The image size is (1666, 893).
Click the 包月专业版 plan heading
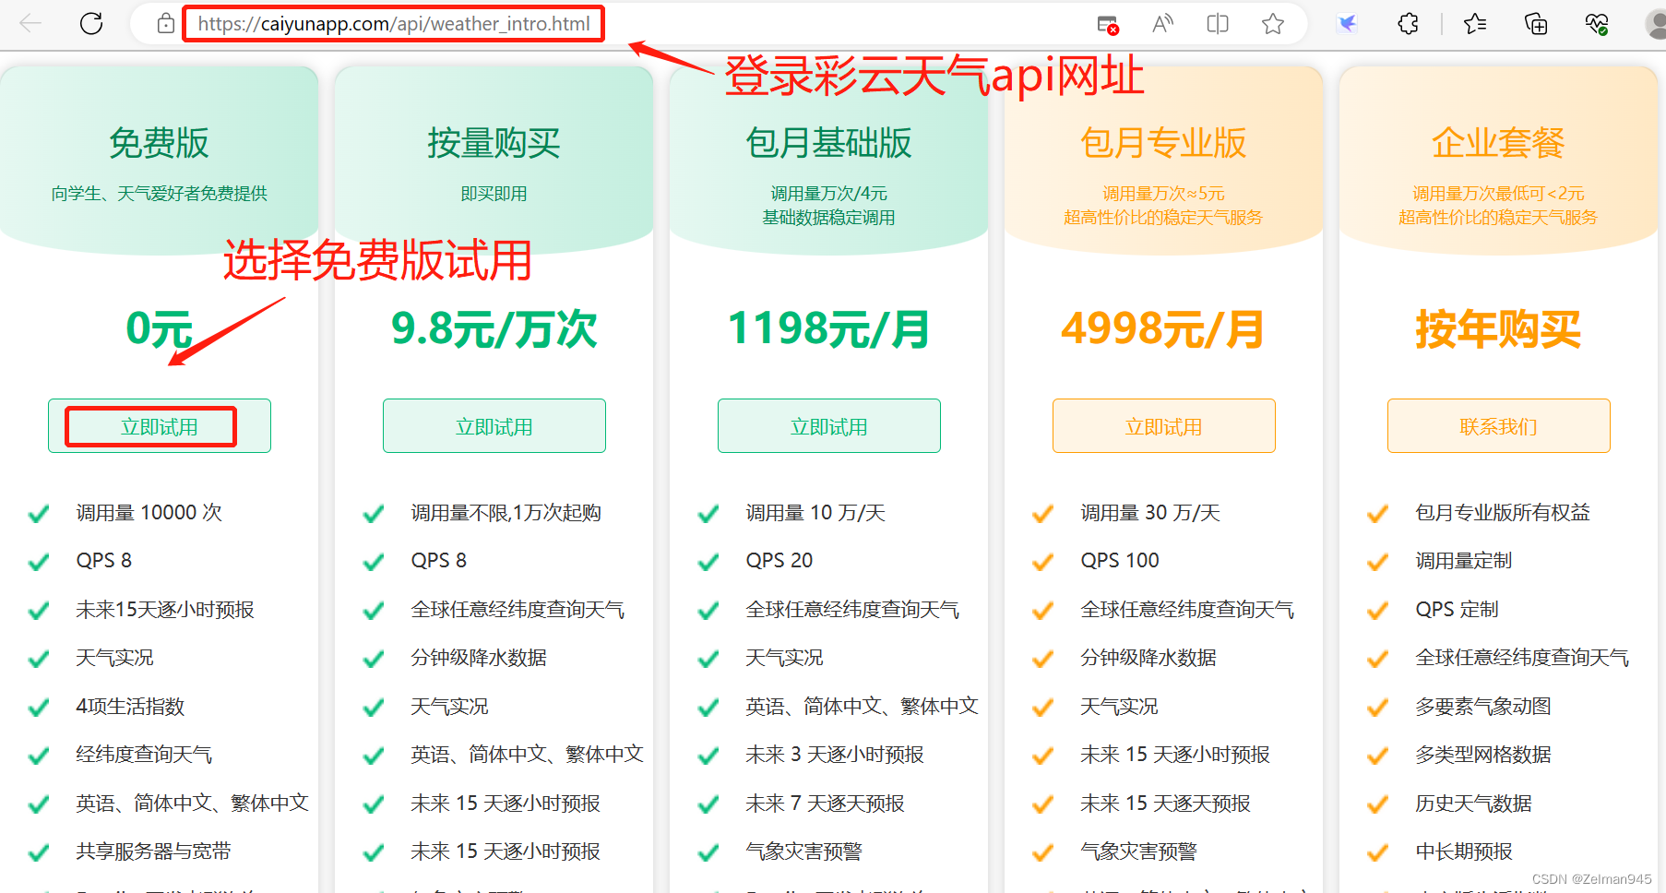(1164, 143)
